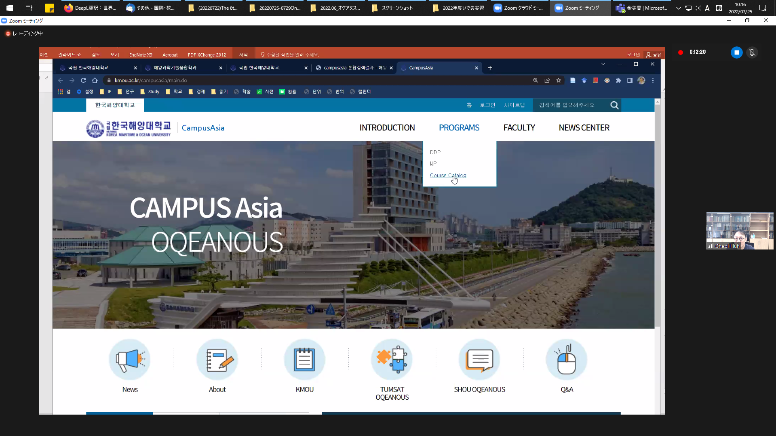This screenshot has height=436, width=776.
Task: Open the KMOU clipboard icon
Action: (x=304, y=359)
